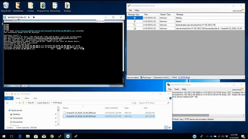Launch Google Chrome from the taskbar
The height and width of the screenshot is (139, 248).
tap(52, 136)
